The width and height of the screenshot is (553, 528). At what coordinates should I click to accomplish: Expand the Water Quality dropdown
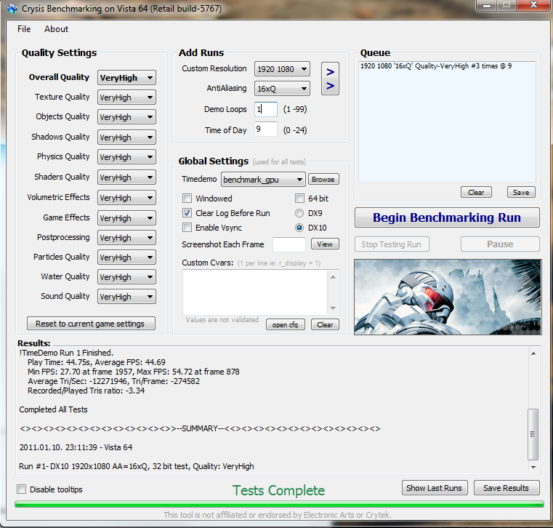pos(126,277)
